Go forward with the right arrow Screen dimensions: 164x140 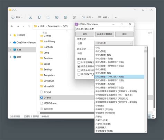(x=18, y=26)
